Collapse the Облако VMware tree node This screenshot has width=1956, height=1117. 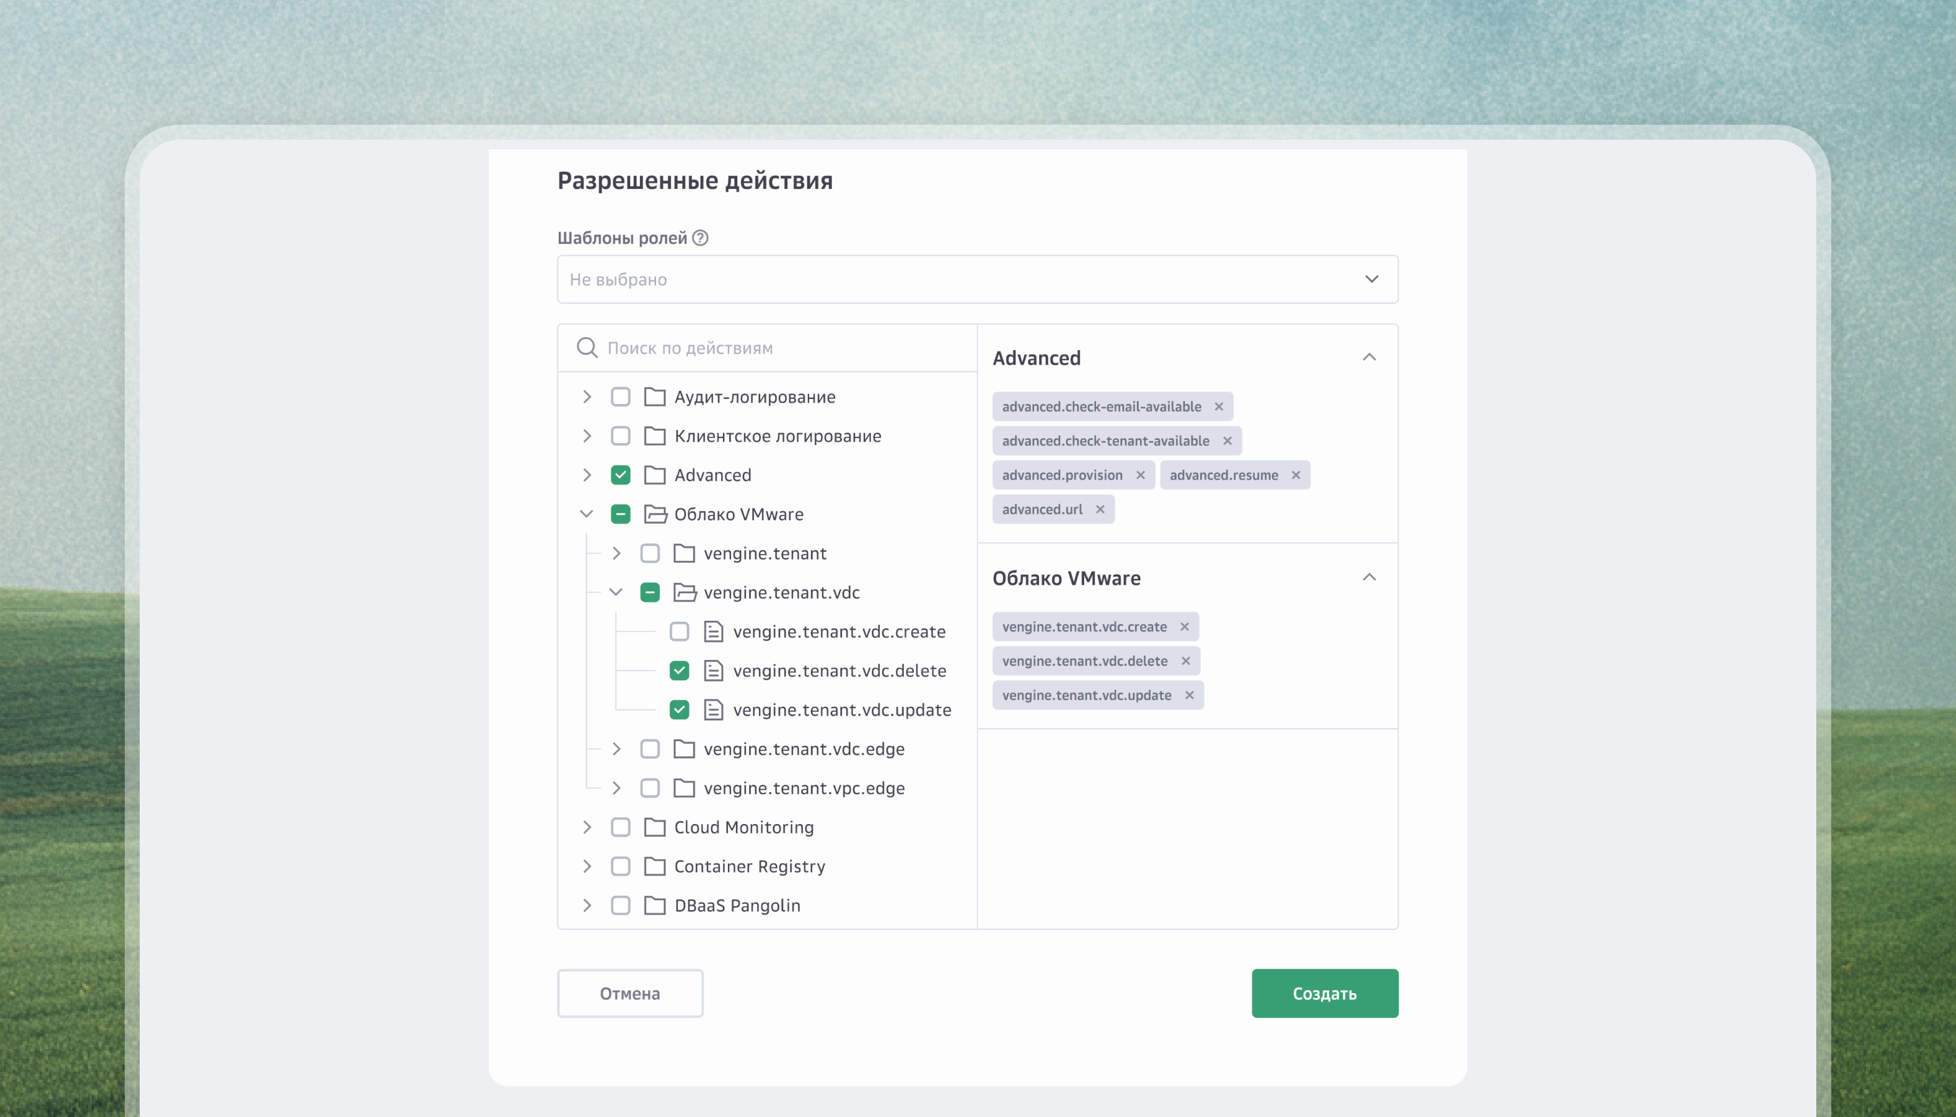click(586, 514)
